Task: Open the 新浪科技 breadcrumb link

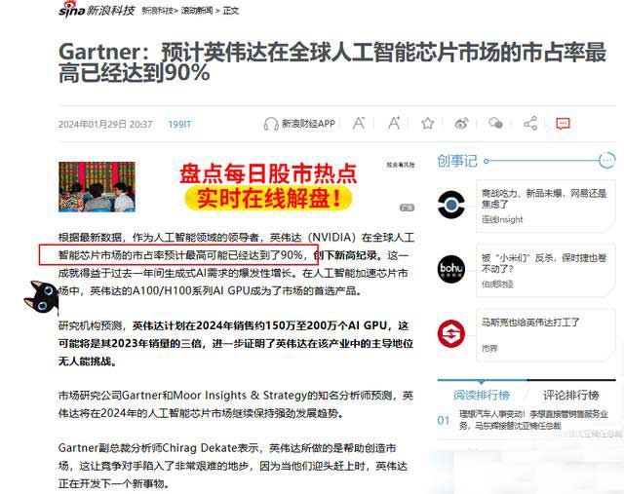Action: [x=159, y=11]
